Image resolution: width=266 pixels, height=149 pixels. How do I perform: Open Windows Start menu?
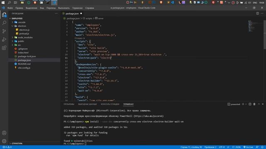click(x=3, y=2)
